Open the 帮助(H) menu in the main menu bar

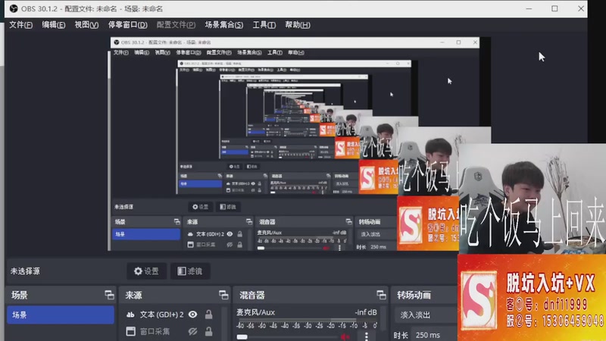click(298, 25)
